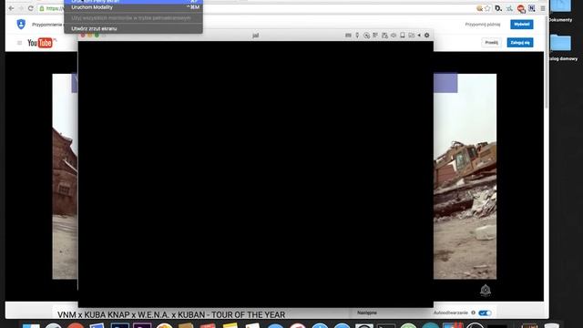The image size is (583, 328).
Task: Click the green padlock https icon
Action: click(42, 8)
